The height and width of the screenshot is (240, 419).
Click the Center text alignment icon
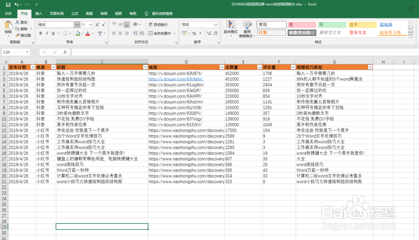click(121, 33)
